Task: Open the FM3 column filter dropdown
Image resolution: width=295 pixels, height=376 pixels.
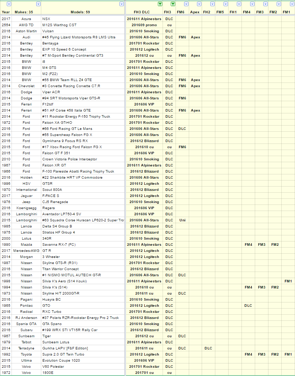Action: coord(266,4)
